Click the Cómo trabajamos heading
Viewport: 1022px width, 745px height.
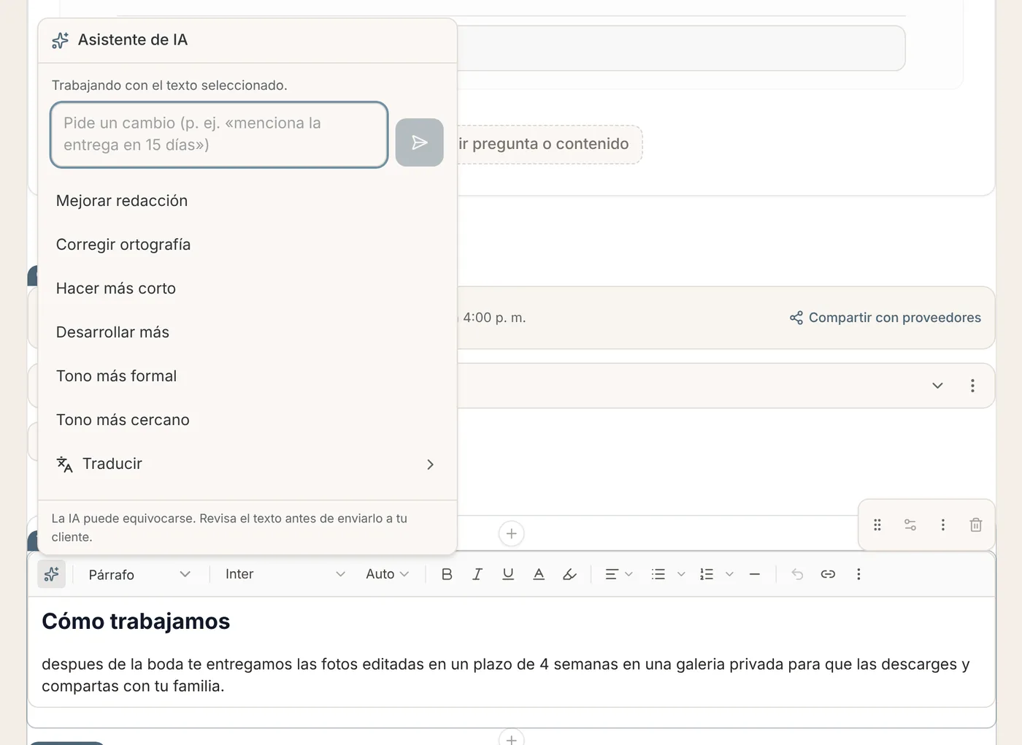136,621
